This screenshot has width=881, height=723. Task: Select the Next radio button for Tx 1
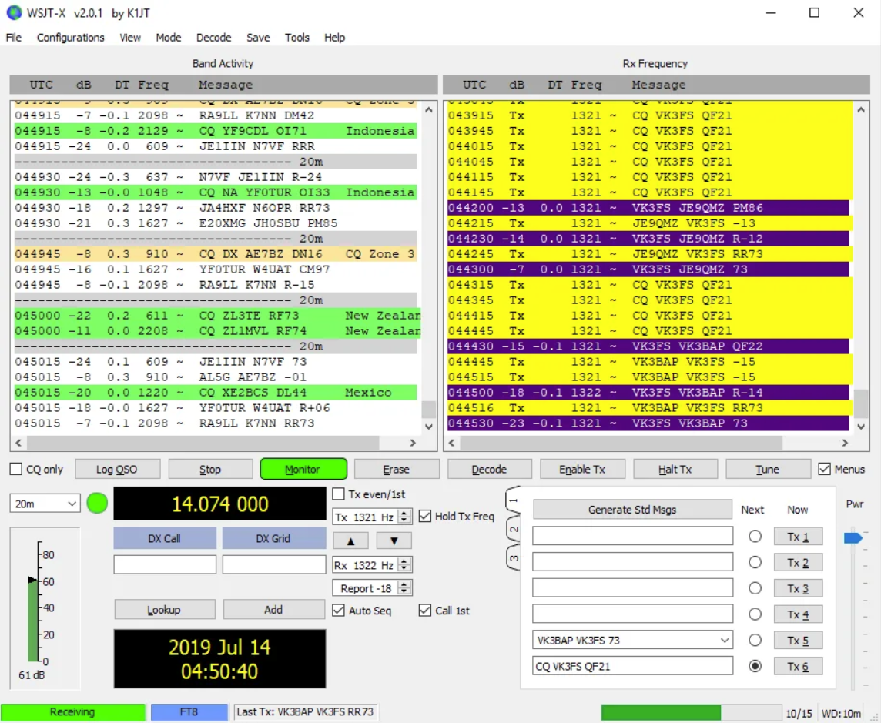(755, 537)
